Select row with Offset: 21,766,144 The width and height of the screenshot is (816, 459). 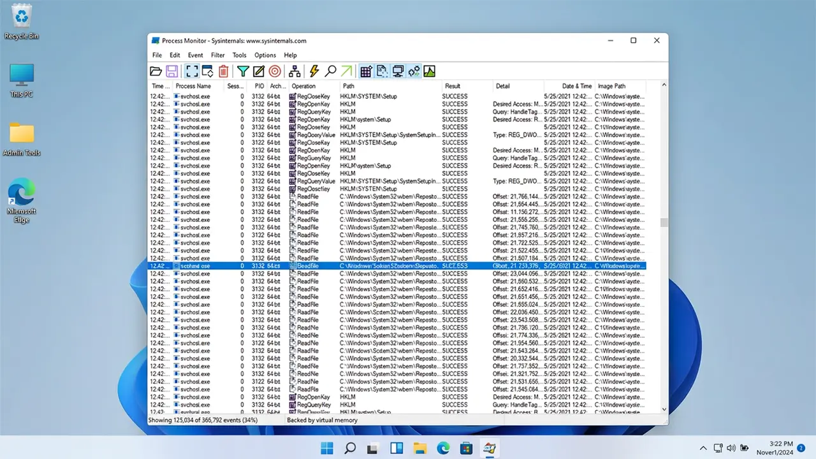coord(397,196)
